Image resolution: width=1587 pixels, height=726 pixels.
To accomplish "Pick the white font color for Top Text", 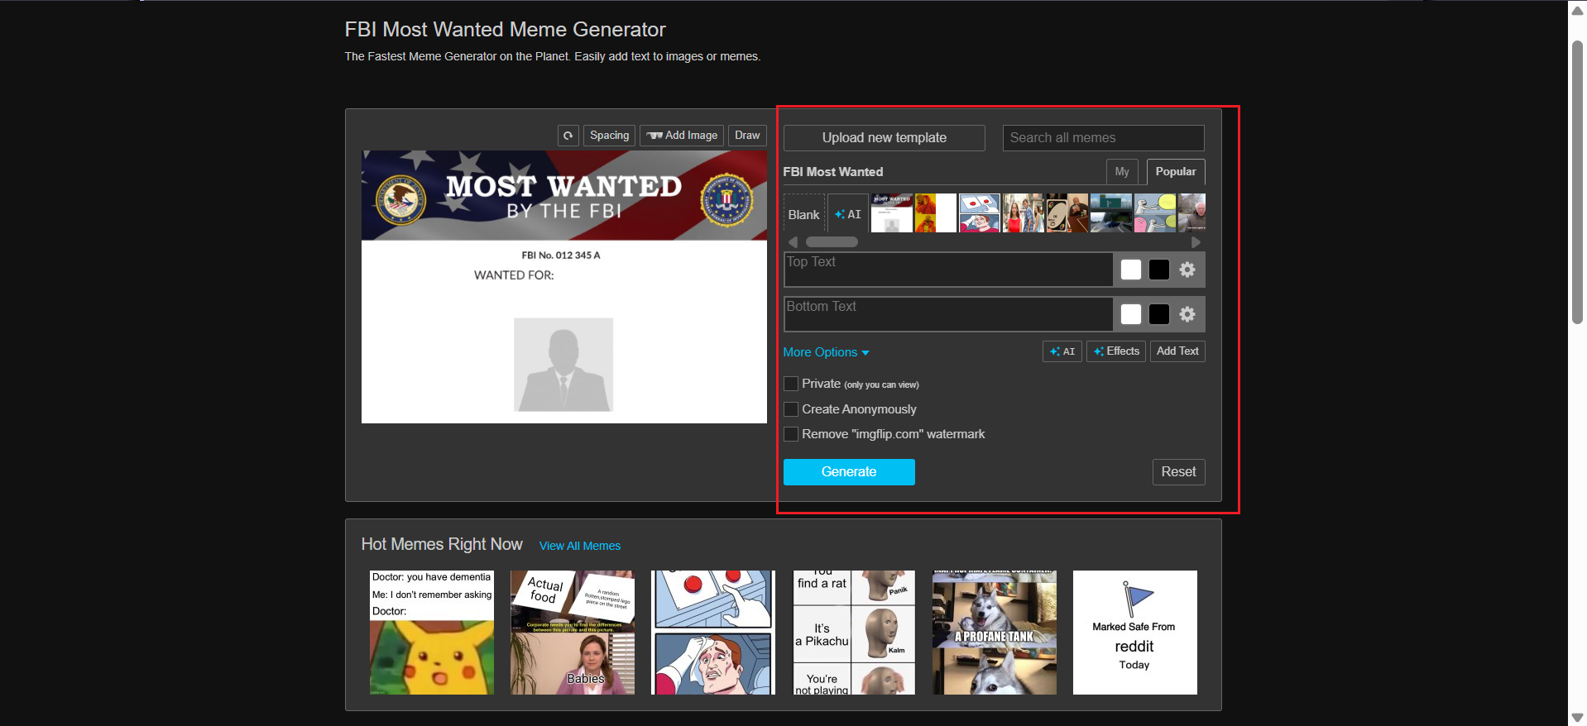I will (1131, 270).
